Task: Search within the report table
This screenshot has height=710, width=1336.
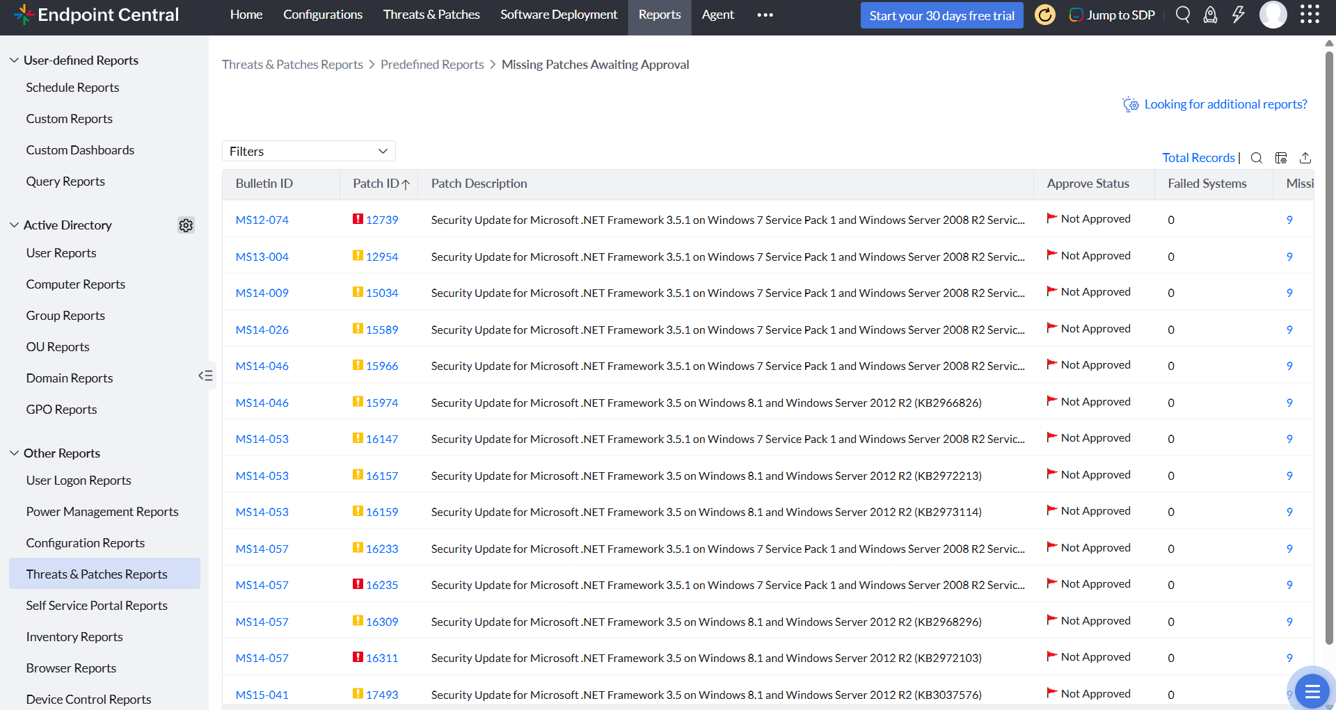Action: [x=1257, y=158]
